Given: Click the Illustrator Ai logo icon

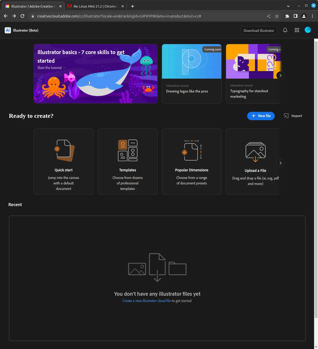Looking at the screenshot, I should (x=8, y=30).
